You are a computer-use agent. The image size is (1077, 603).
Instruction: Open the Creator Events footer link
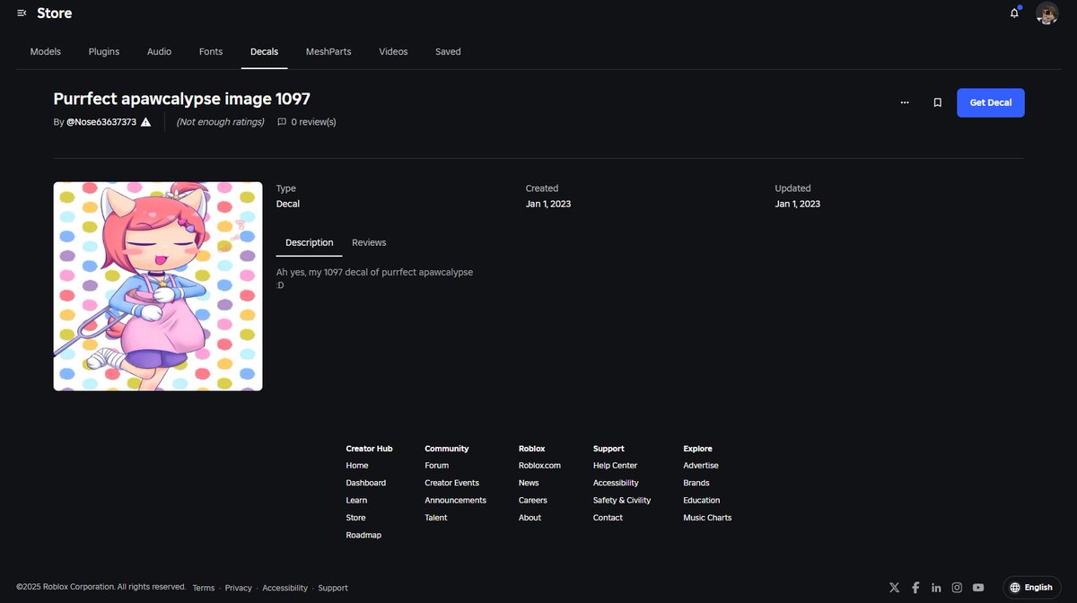point(452,483)
